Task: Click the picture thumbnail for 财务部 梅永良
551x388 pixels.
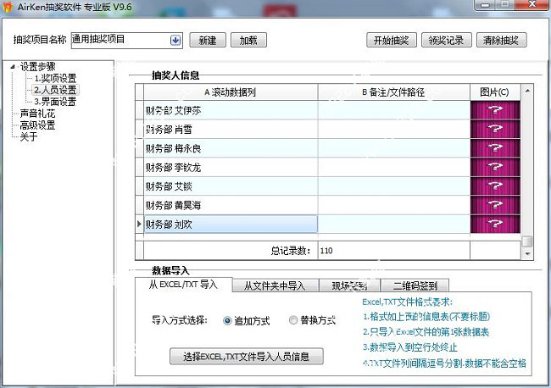Action: [x=495, y=148]
